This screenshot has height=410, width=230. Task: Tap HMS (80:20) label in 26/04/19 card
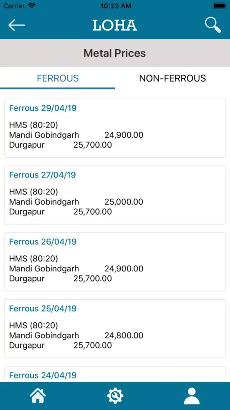pos(33,259)
